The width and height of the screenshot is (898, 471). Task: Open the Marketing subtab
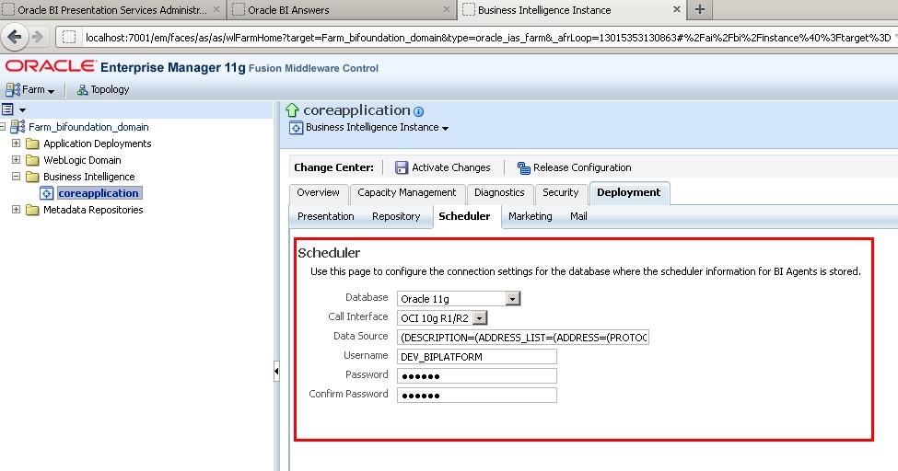[530, 216]
